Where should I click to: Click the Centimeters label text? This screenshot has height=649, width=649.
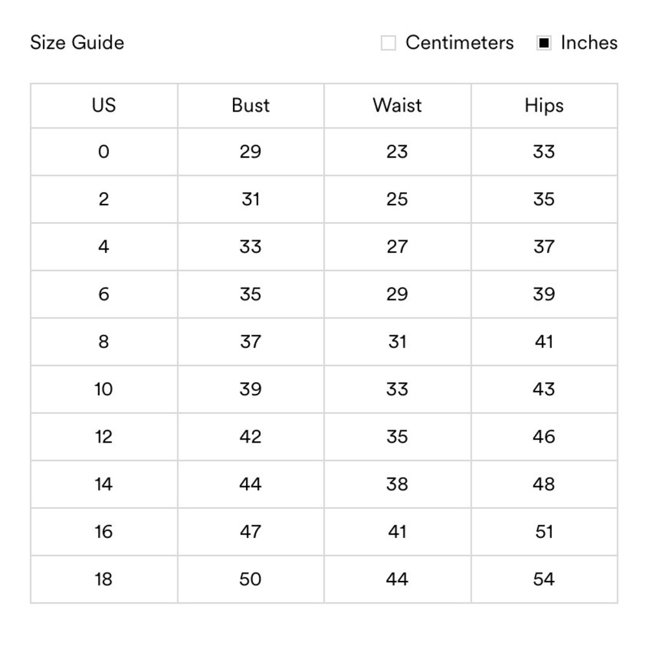tap(459, 43)
